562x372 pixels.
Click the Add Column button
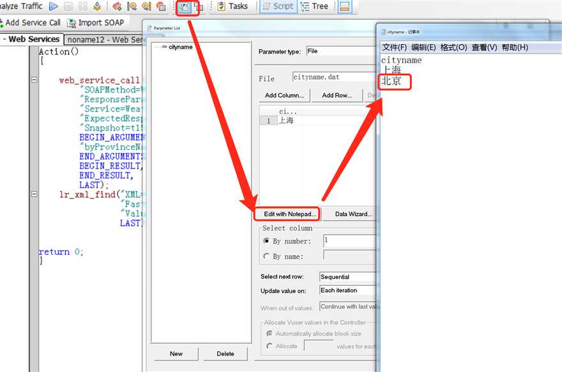[x=284, y=95]
